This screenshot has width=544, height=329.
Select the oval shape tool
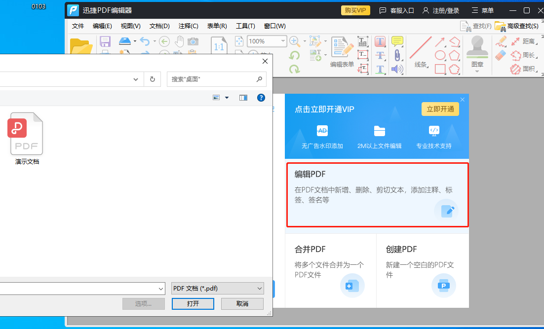pos(440,55)
